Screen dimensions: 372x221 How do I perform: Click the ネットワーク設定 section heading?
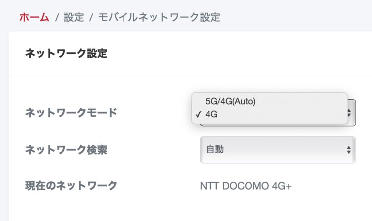pos(66,53)
